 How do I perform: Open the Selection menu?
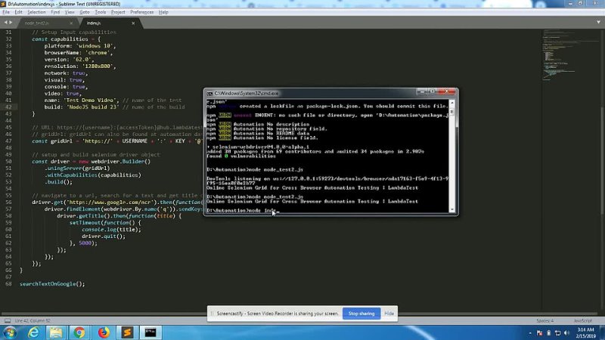tap(36, 12)
